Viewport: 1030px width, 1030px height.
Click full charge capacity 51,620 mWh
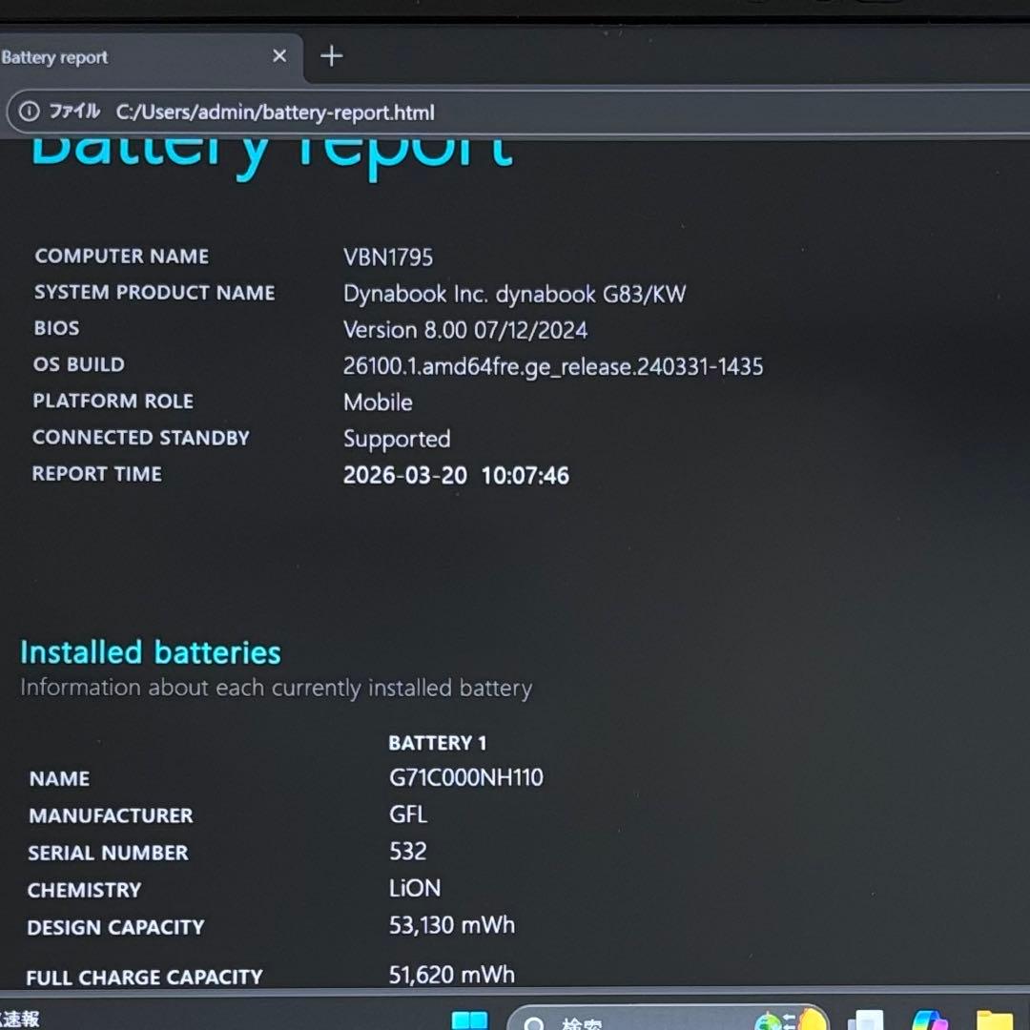[x=452, y=974]
